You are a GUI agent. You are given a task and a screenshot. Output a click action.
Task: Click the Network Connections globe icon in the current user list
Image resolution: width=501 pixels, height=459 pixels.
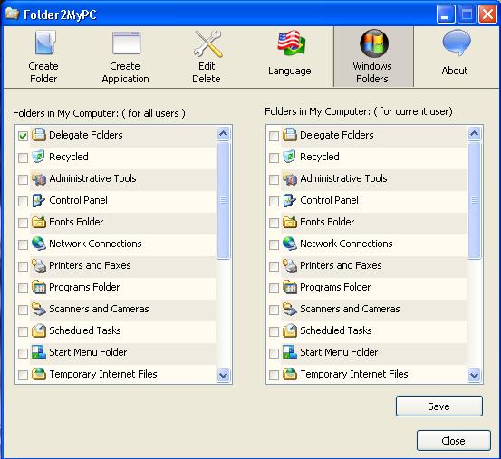click(x=290, y=244)
